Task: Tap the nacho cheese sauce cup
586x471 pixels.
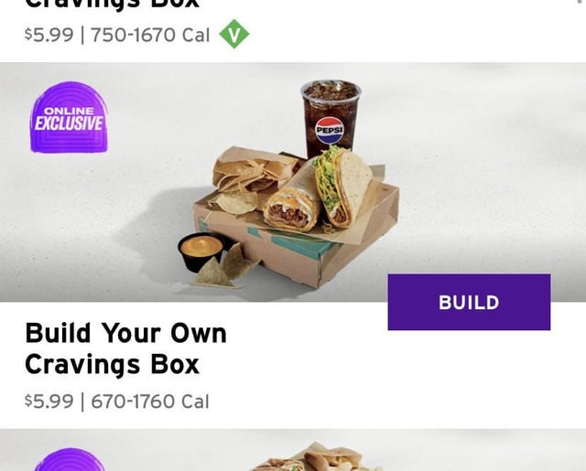Action: [201, 252]
